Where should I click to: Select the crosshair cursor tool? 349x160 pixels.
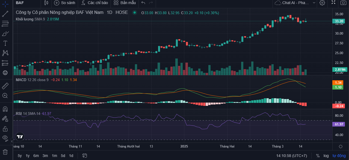[x=5, y=4]
